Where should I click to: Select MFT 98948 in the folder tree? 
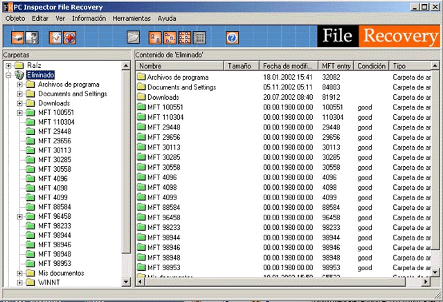tap(55, 254)
